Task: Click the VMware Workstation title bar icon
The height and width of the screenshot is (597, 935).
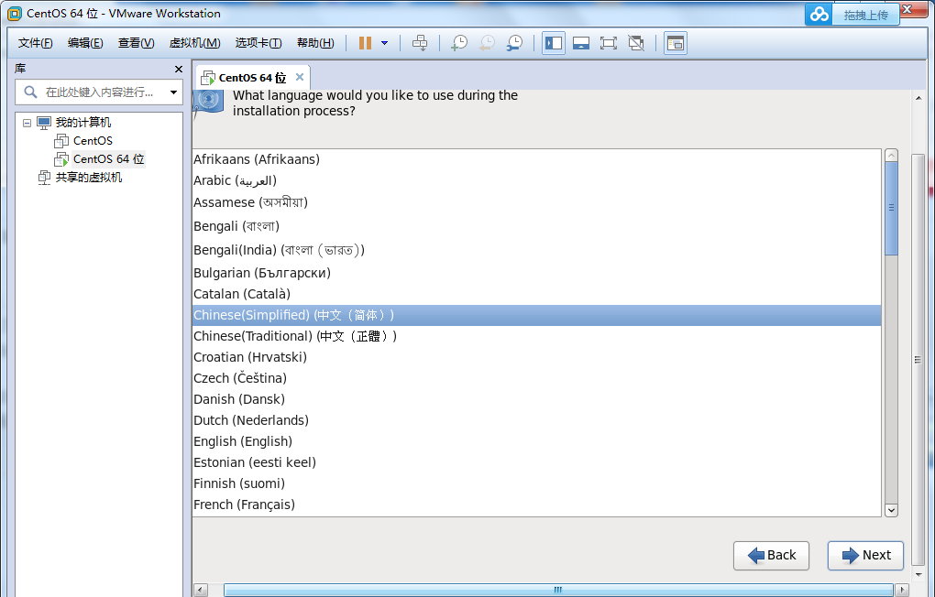Action: tap(15, 13)
